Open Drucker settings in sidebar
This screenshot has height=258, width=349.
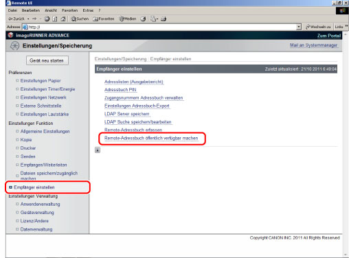(x=28, y=148)
